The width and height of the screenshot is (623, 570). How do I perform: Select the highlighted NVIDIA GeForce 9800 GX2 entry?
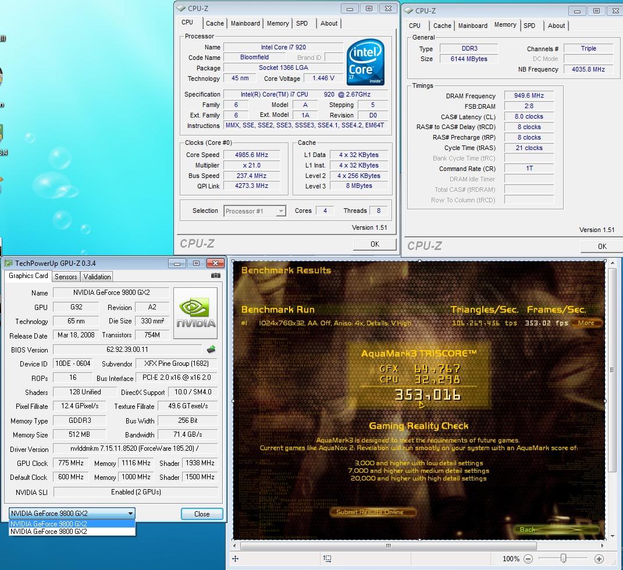(x=72, y=523)
